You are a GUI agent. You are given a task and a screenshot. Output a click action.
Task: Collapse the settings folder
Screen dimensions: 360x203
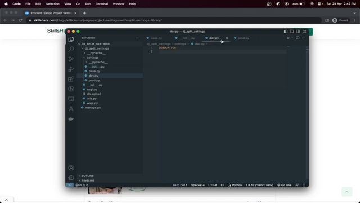point(84,58)
